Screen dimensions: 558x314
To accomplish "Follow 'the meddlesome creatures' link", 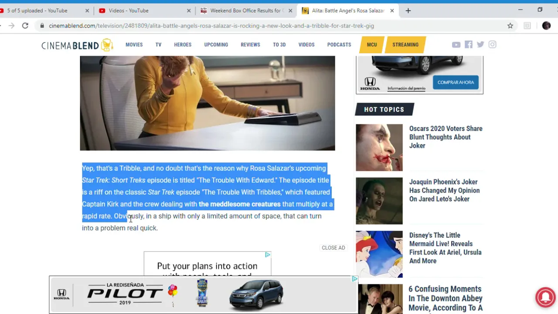I will [239, 204].
